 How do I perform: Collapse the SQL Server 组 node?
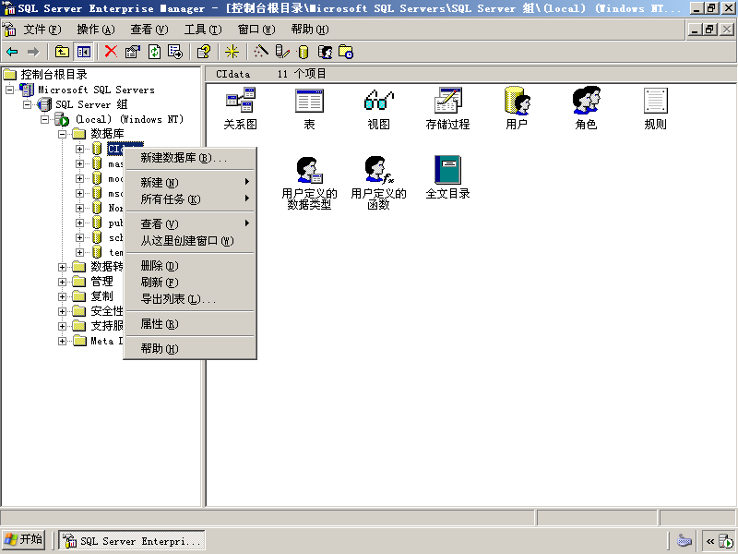pyautogui.click(x=28, y=104)
